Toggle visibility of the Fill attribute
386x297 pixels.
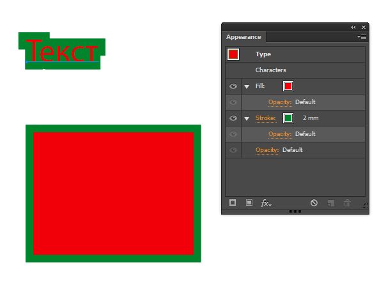click(x=233, y=86)
